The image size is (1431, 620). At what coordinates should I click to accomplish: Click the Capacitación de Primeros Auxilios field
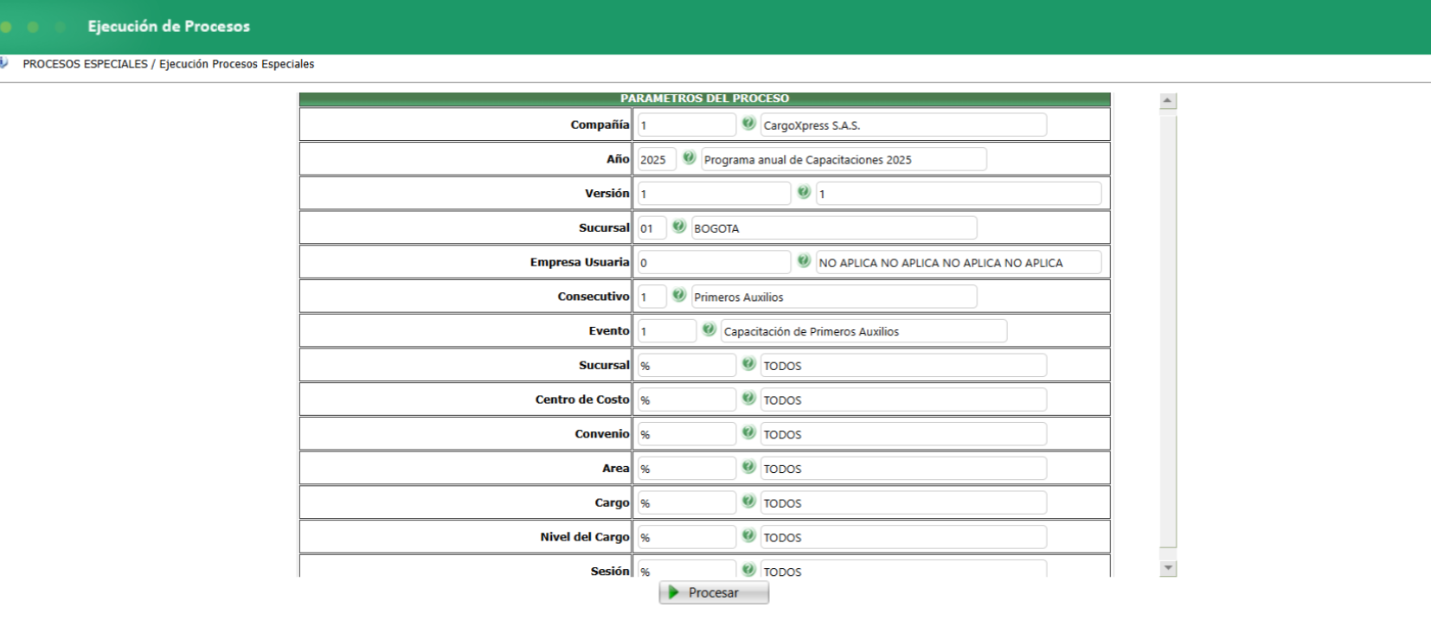(863, 330)
